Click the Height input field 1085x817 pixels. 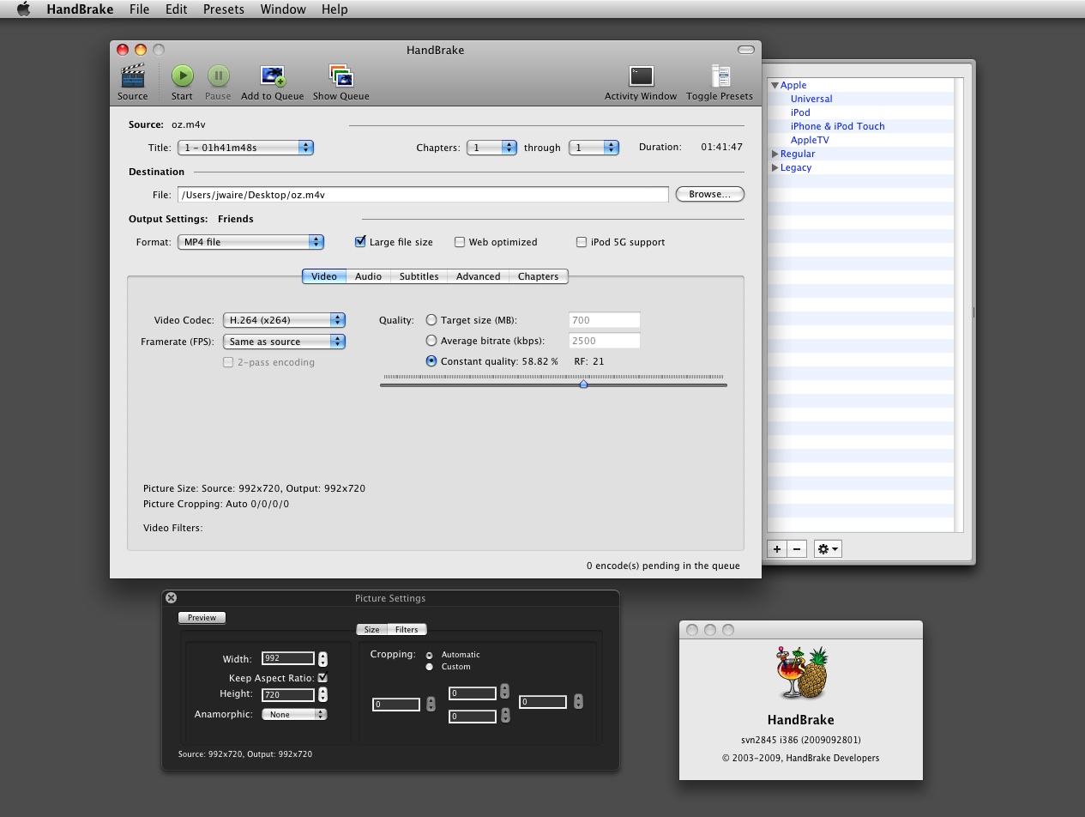(289, 694)
